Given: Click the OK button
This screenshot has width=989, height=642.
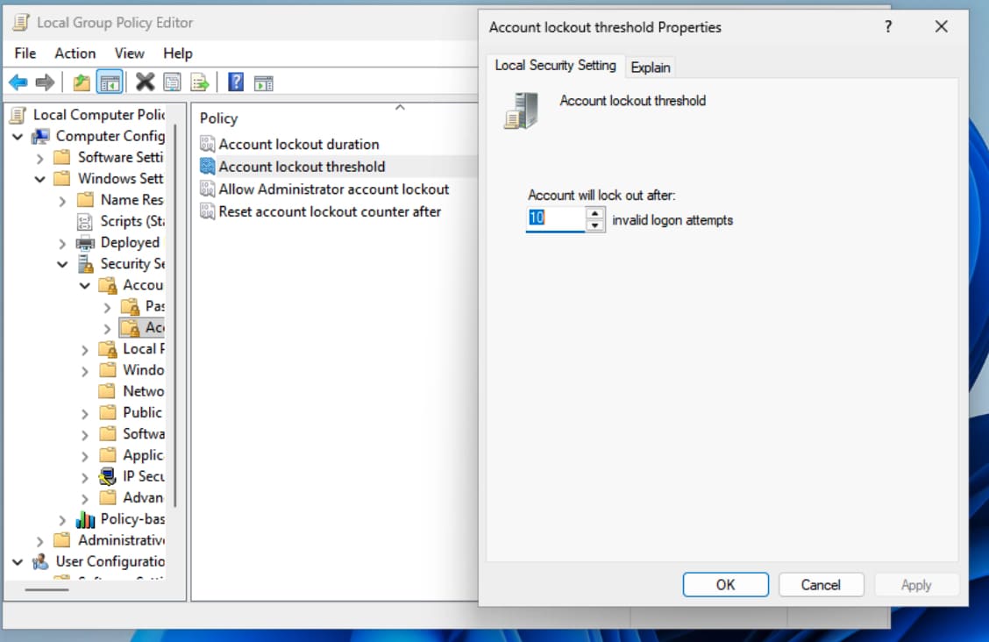Looking at the screenshot, I should coord(726,584).
